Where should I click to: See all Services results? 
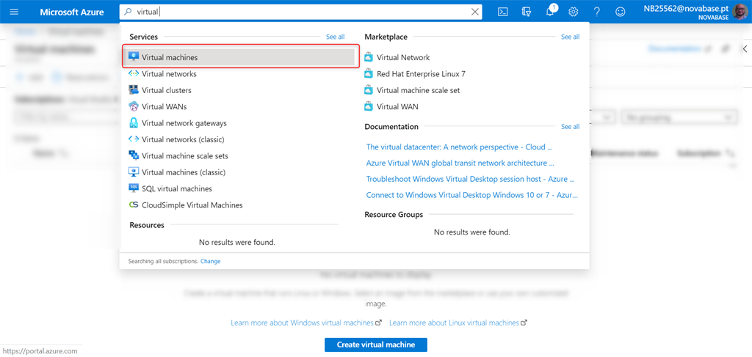point(335,37)
